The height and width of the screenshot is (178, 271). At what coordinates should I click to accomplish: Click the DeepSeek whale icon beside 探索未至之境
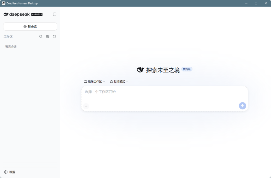141,70
